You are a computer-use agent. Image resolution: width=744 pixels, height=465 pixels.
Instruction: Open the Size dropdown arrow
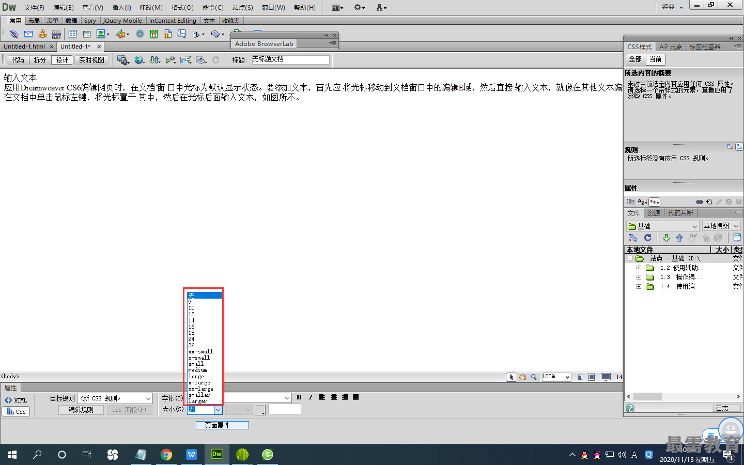click(218, 410)
